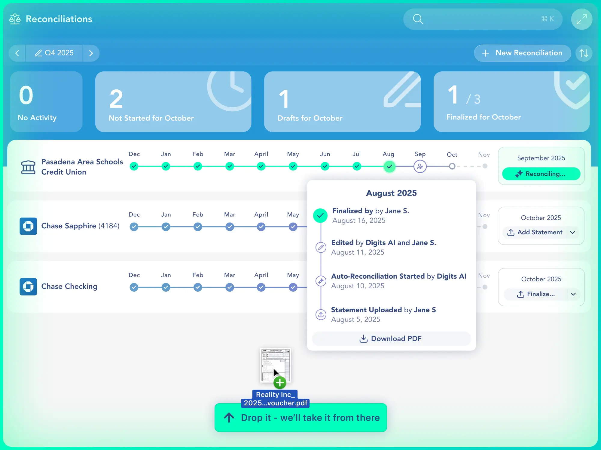Click the Chase Sapphire logo icon
Viewport: 601px width, 450px height.
pyautogui.click(x=28, y=226)
